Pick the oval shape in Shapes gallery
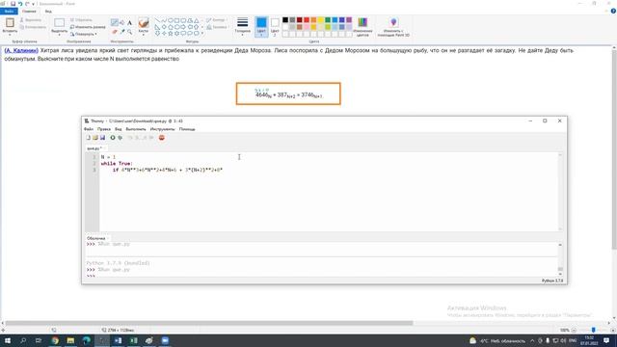The height and width of the screenshot is (347, 617). (171, 20)
